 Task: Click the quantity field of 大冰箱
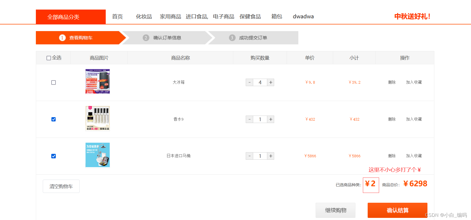click(x=260, y=82)
